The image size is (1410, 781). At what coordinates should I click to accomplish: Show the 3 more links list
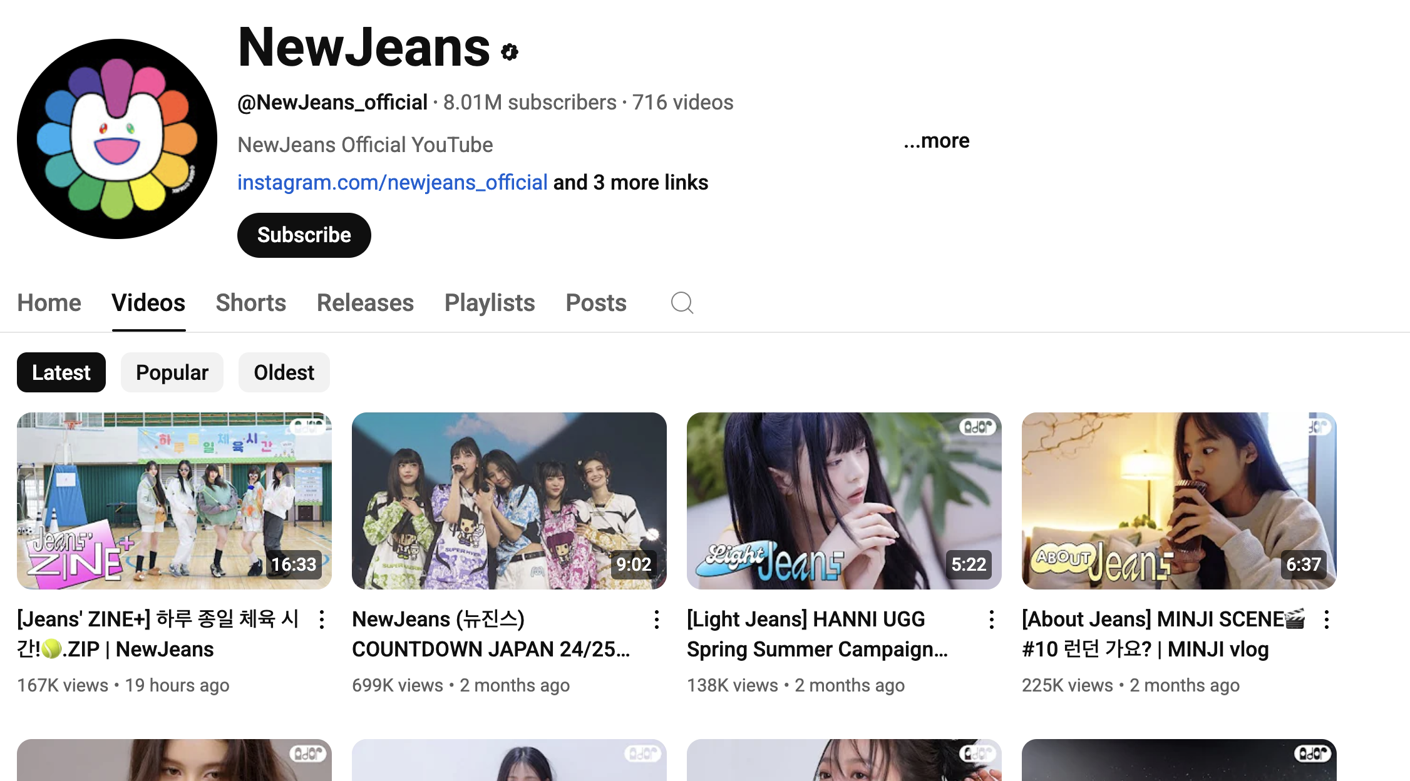tap(630, 182)
